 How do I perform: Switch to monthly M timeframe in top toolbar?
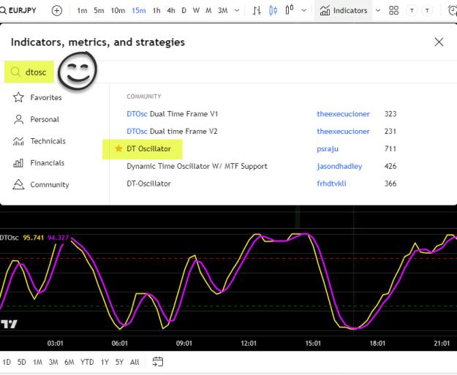[x=208, y=11]
